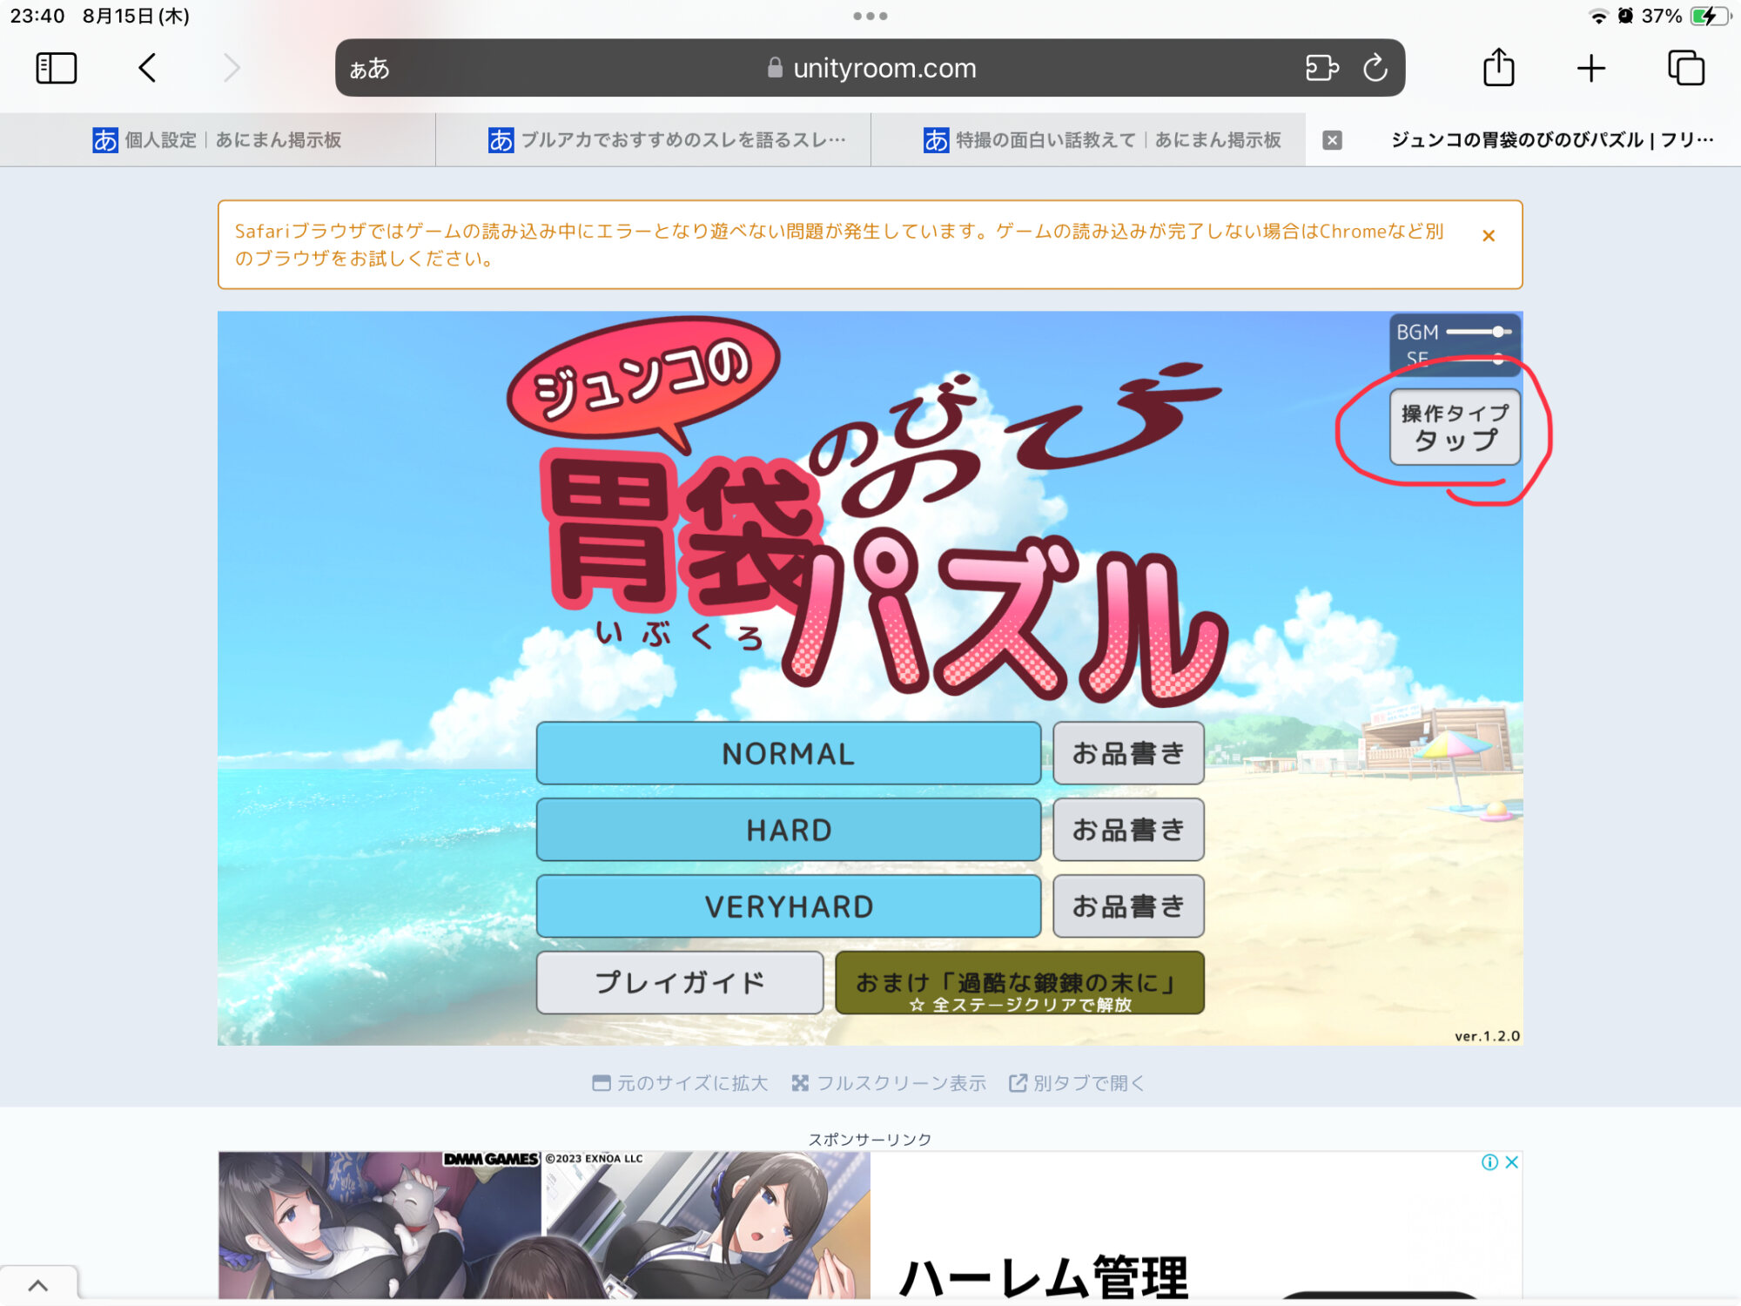Tap the share icon in Safari toolbar
Image resolution: width=1741 pixels, height=1306 pixels.
click(1498, 68)
